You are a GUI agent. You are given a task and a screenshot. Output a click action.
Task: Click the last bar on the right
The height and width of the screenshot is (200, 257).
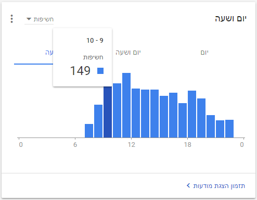[x=229, y=129]
